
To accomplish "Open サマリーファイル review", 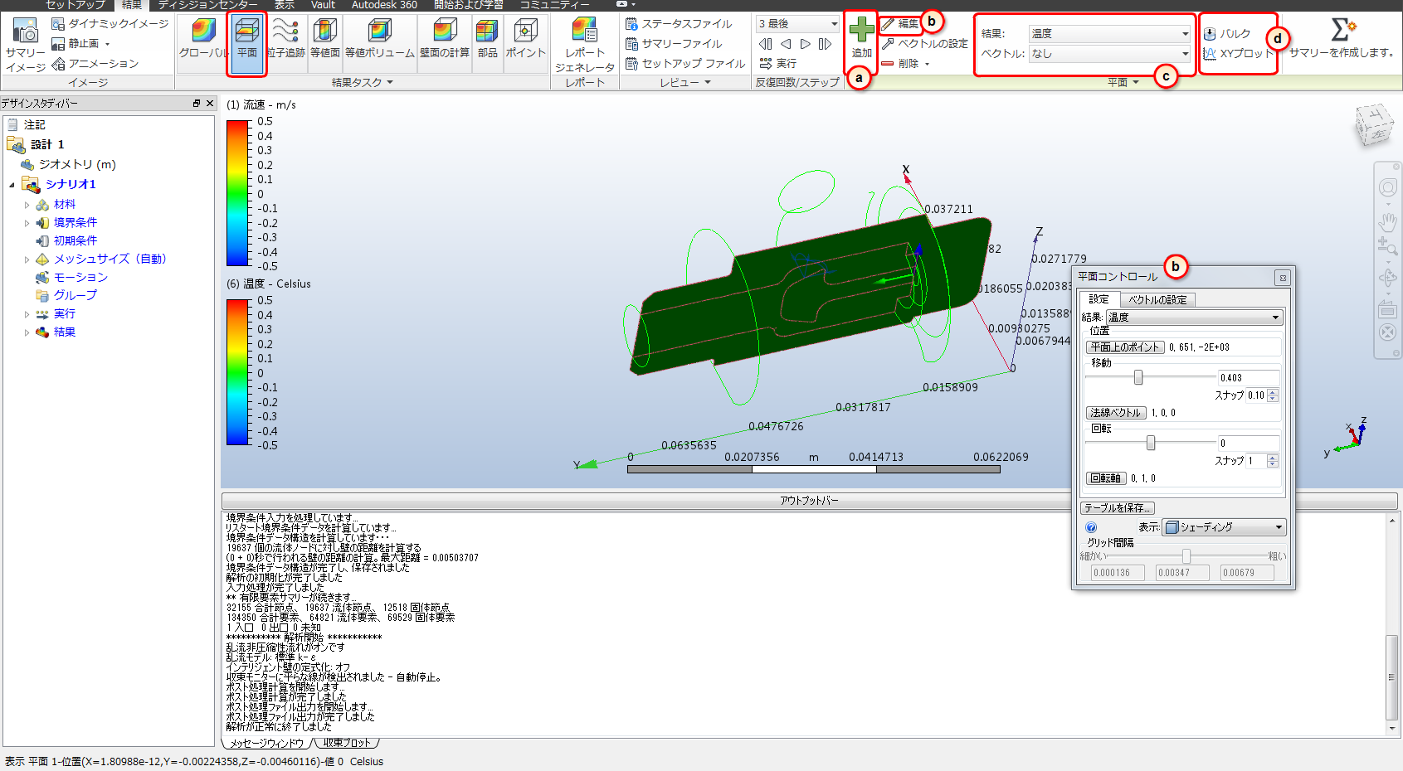I will pyautogui.click(x=674, y=44).
